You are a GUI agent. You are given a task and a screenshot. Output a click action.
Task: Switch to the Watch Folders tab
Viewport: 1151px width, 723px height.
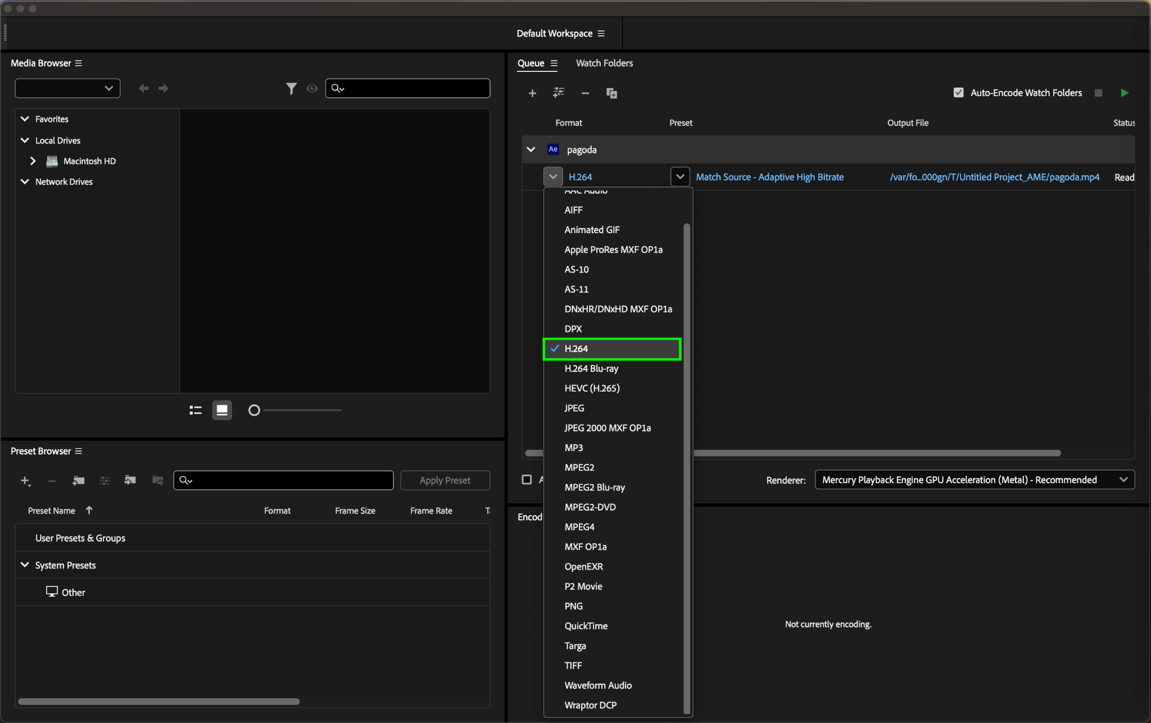[604, 63]
